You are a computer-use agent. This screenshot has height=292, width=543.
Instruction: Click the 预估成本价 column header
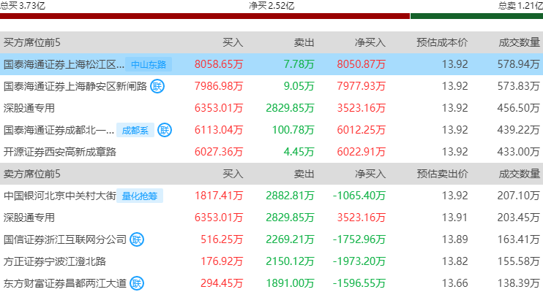click(x=442, y=42)
